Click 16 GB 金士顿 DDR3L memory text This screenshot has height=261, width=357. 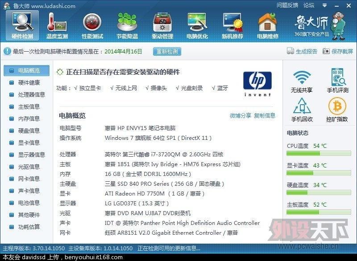[148, 174]
